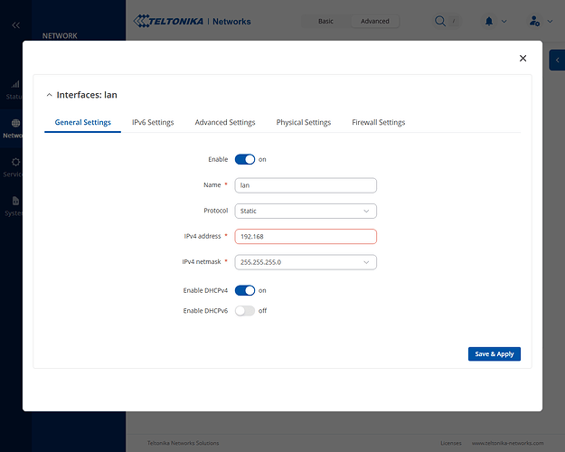Close the Interfaces: lan dialog
The height and width of the screenshot is (452, 565).
[x=523, y=59]
